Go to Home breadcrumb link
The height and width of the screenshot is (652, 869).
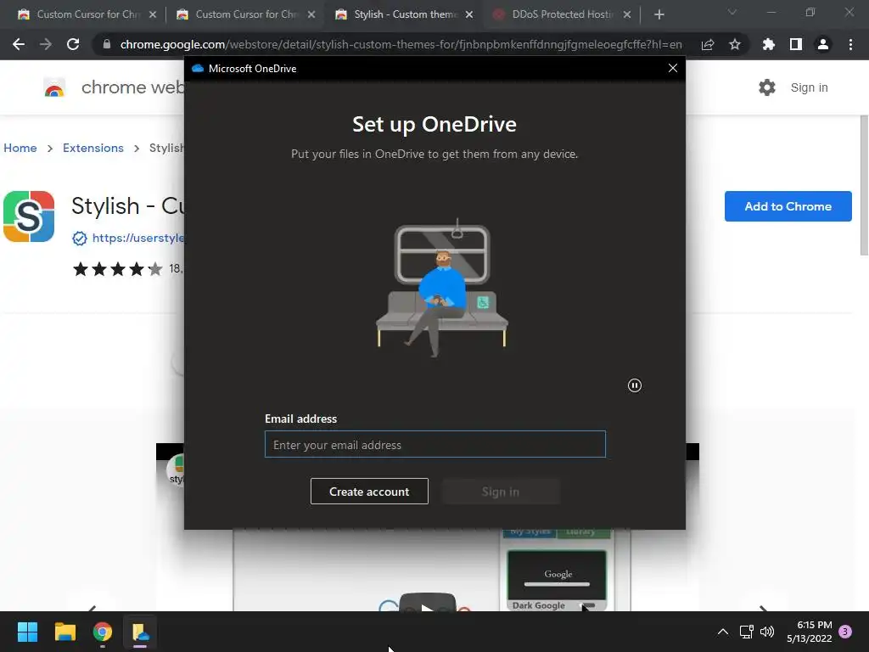click(x=20, y=148)
